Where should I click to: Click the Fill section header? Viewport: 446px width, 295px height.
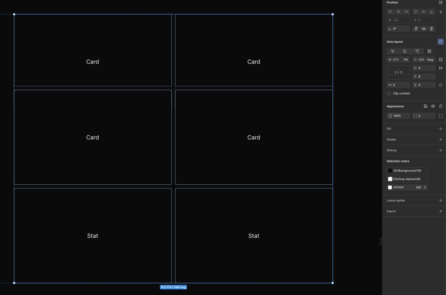coord(389,129)
